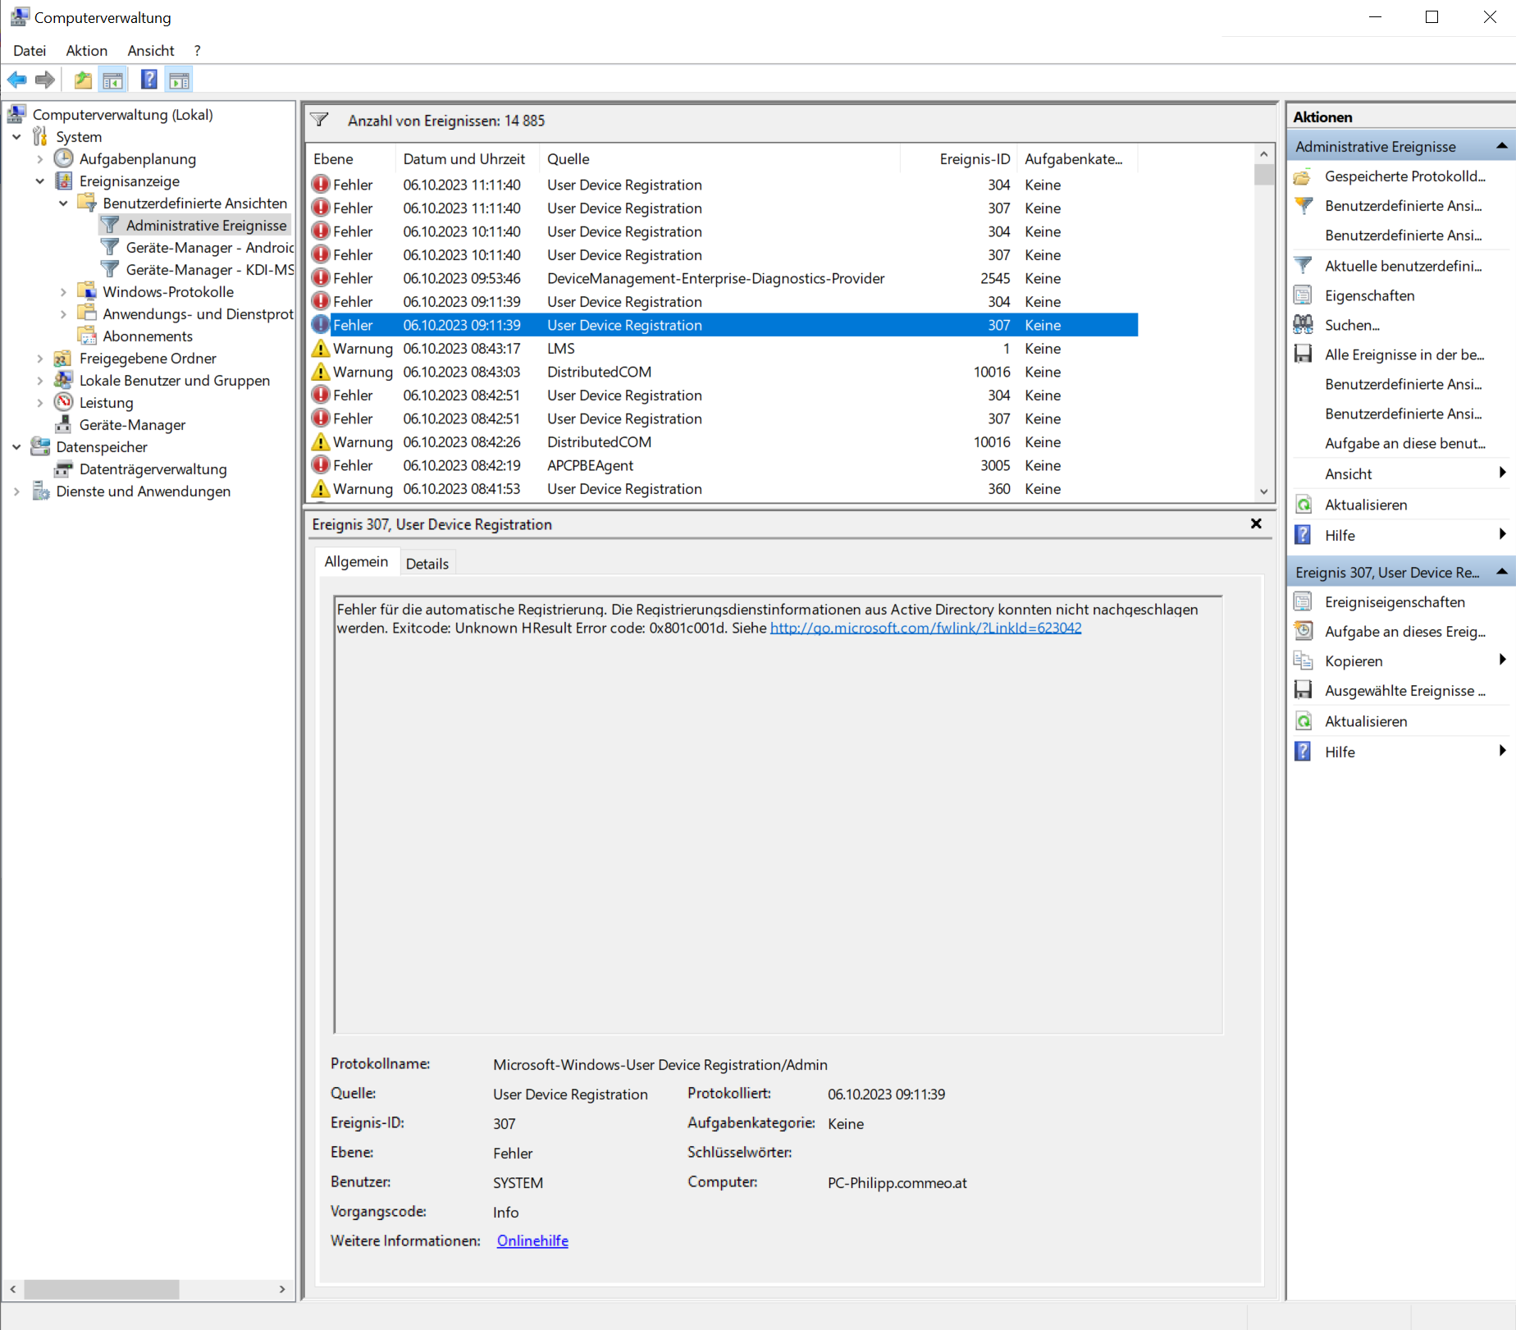Viewport: 1516px width, 1330px height.
Task: Click the blue Help toolbar icon
Action: pyautogui.click(x=149, y=80)
